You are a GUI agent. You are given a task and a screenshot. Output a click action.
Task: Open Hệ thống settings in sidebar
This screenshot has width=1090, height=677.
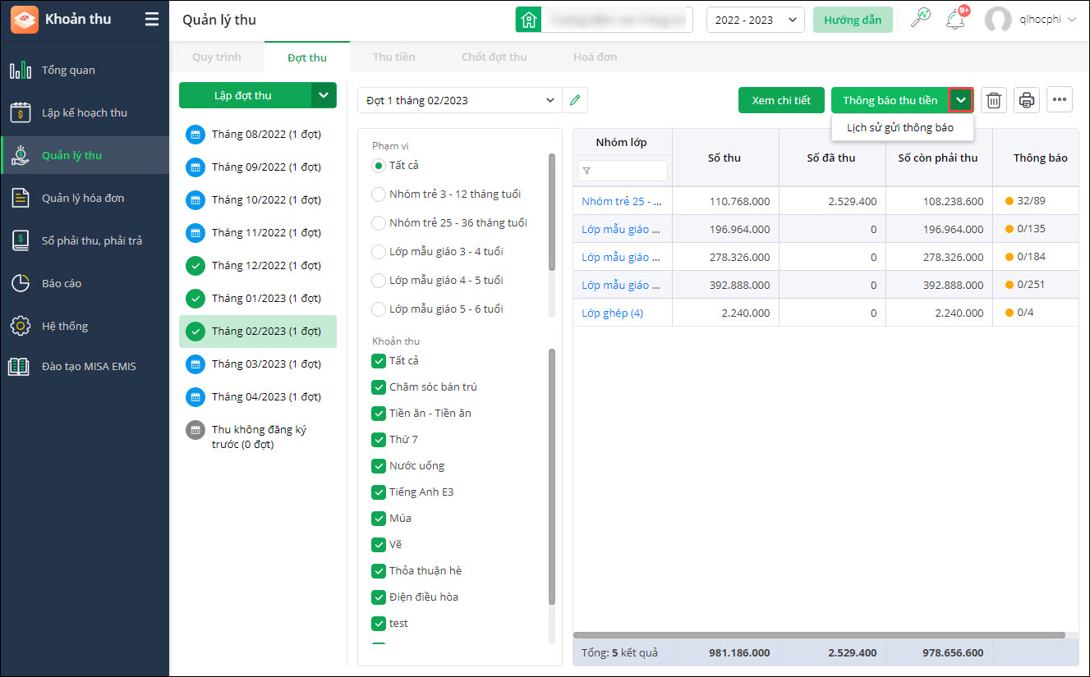pos(65,326)
